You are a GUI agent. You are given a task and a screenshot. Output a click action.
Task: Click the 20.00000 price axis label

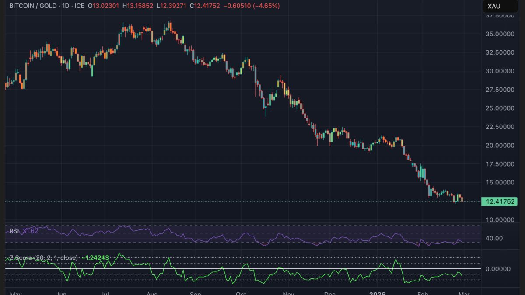500,145
